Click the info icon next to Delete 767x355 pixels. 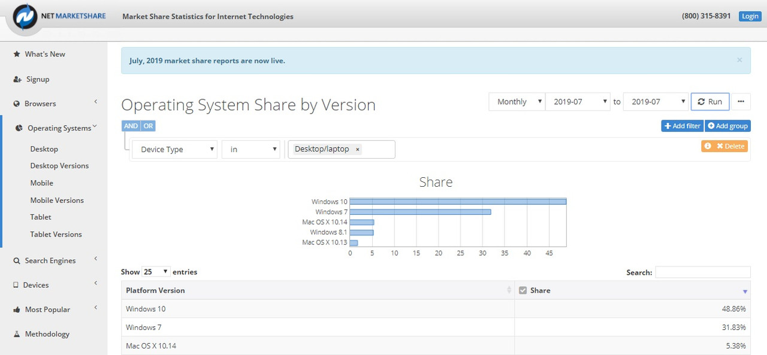[708, 146]
